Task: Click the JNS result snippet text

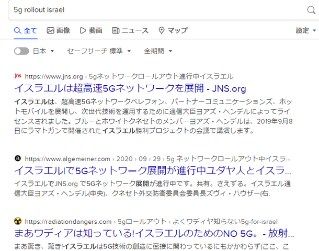Action: [153, 116]
